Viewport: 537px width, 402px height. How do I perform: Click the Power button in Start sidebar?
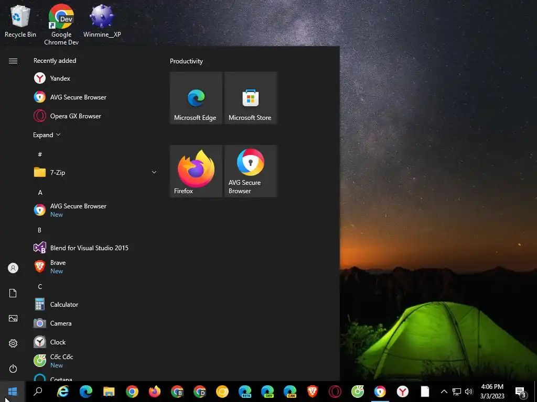(13, 368)
